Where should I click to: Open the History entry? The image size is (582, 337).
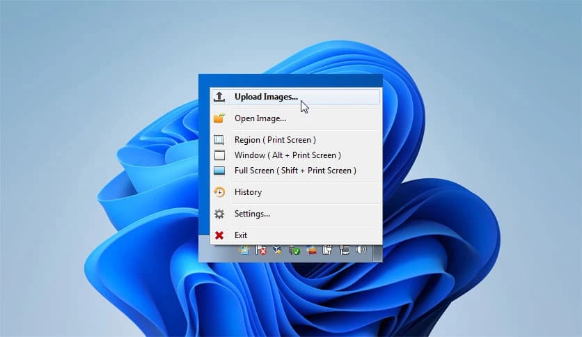point(295,192)
